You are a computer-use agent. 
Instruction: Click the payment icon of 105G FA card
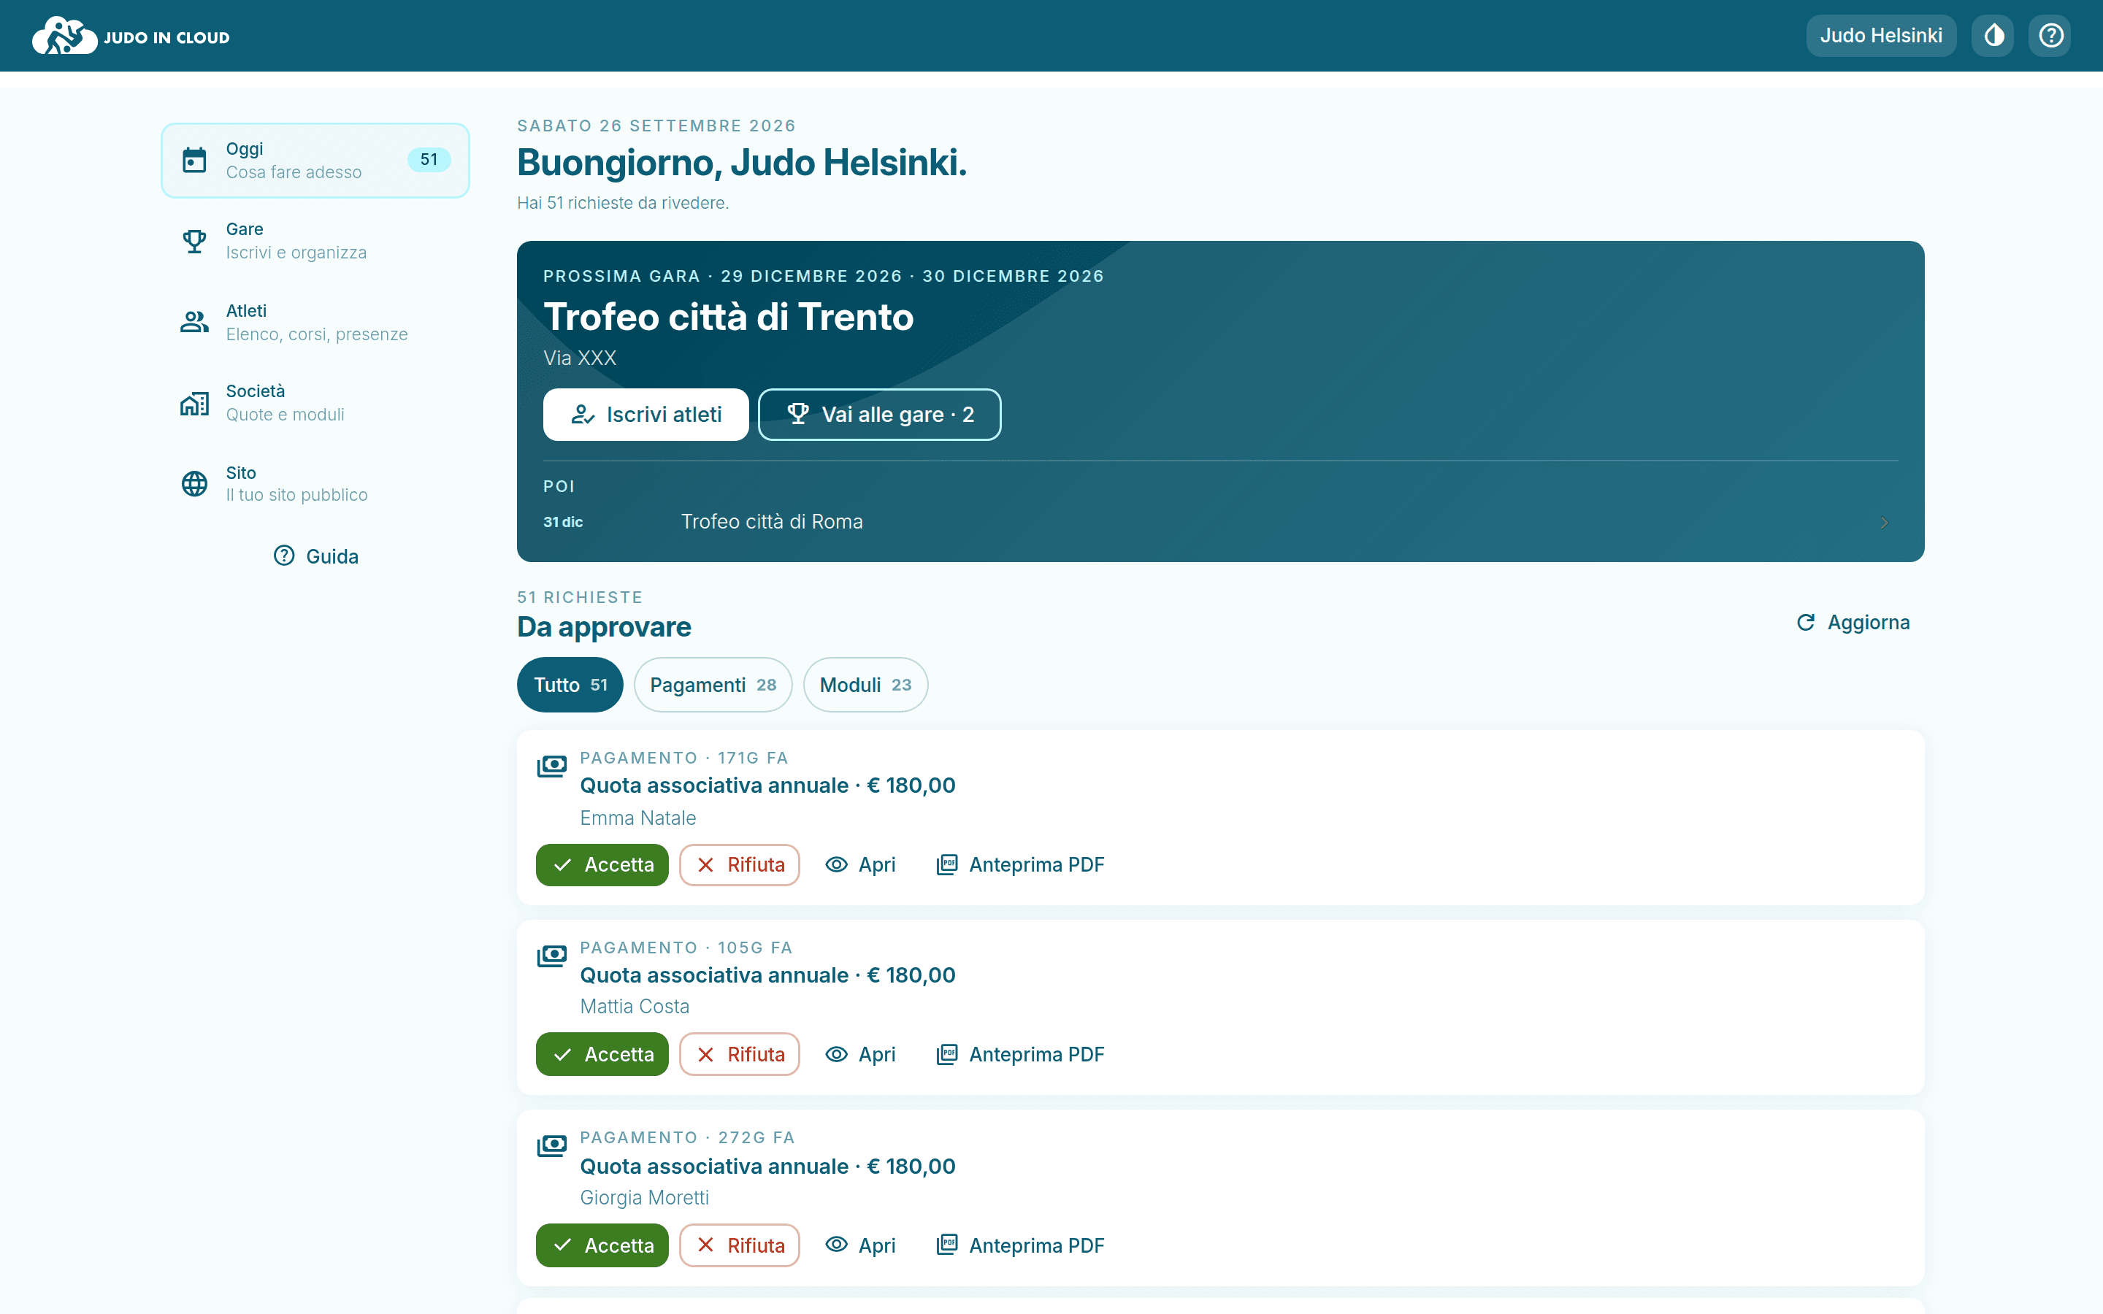click(552, 955)
